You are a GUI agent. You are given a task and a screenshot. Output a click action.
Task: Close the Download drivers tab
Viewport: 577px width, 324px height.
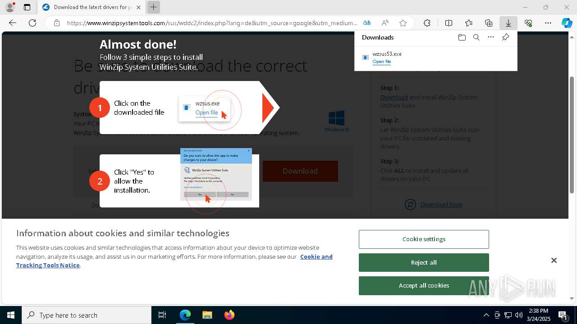138,7
